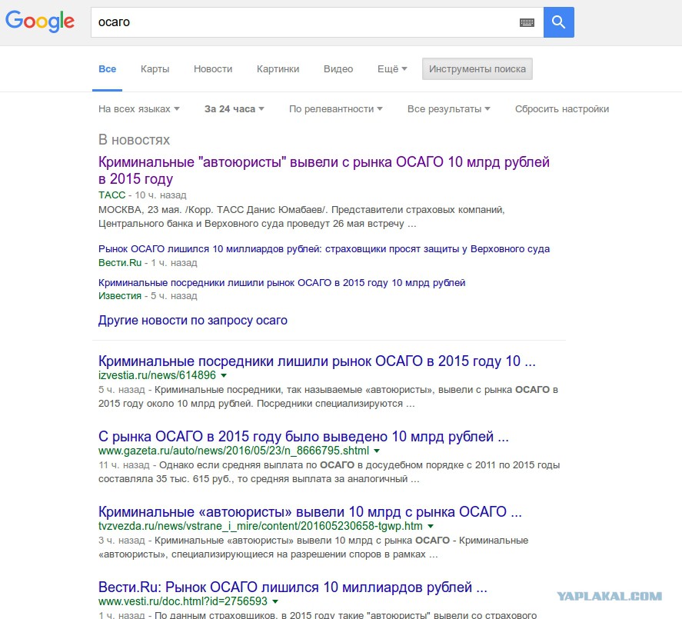The width and height of the screenshot is (682, 619).
Task: Select the Все tab
Action: pyautogui.click(x=107, y=69)
